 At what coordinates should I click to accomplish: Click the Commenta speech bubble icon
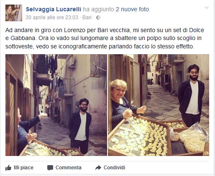point(50,168)
